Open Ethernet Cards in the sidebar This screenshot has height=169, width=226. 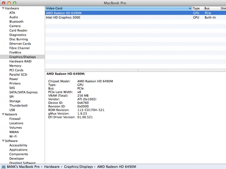[x=20, y=44]
